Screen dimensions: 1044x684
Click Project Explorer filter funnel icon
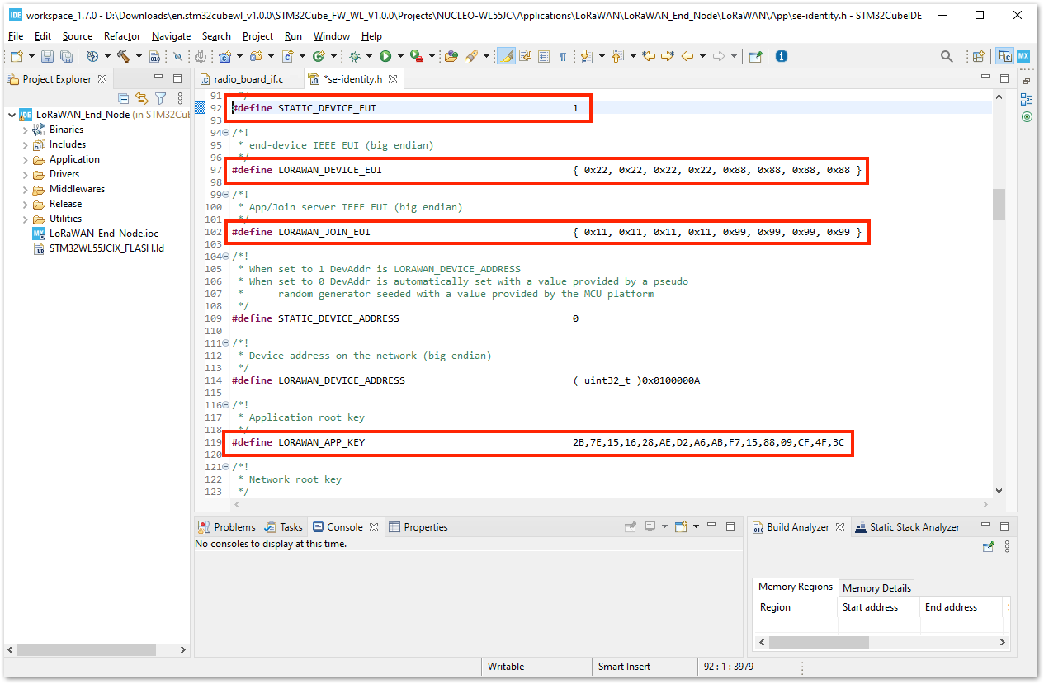tap(161, 98)
